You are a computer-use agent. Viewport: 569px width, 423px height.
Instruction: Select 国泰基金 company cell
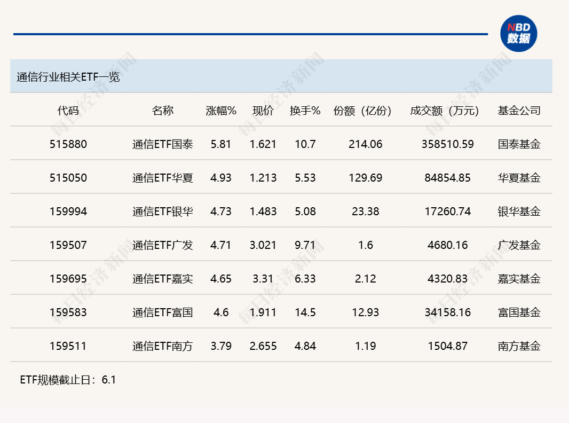519,144
